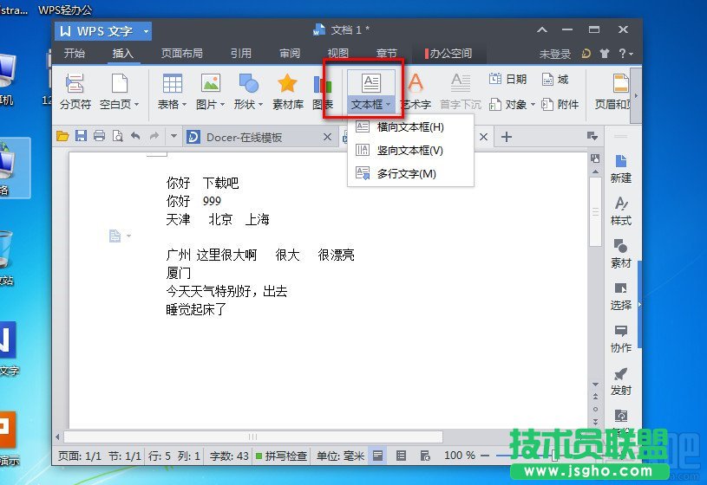Close the Docer-在线模板 tab
The image size is (707, 485).
click(327, 137)
